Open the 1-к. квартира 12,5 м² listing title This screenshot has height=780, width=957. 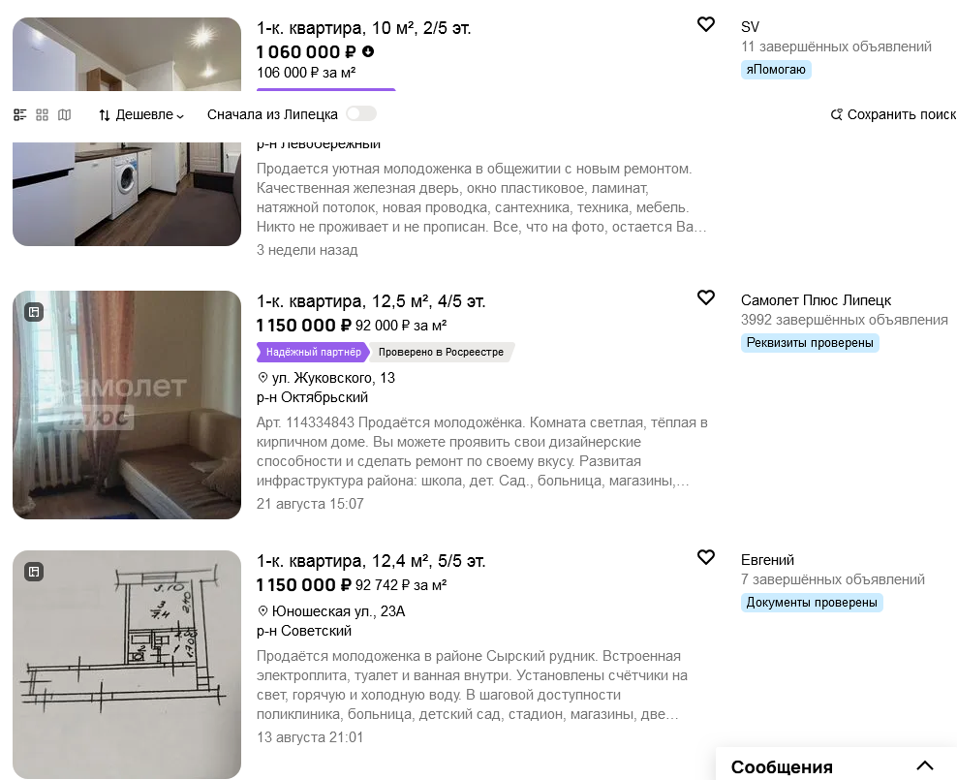[x=371, y=301]
